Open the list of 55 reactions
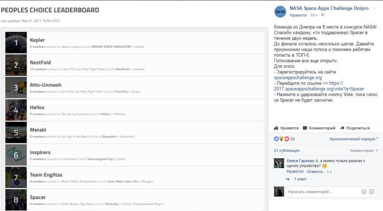This screenshot has height=211, width=383. click(x=293, y=139)
